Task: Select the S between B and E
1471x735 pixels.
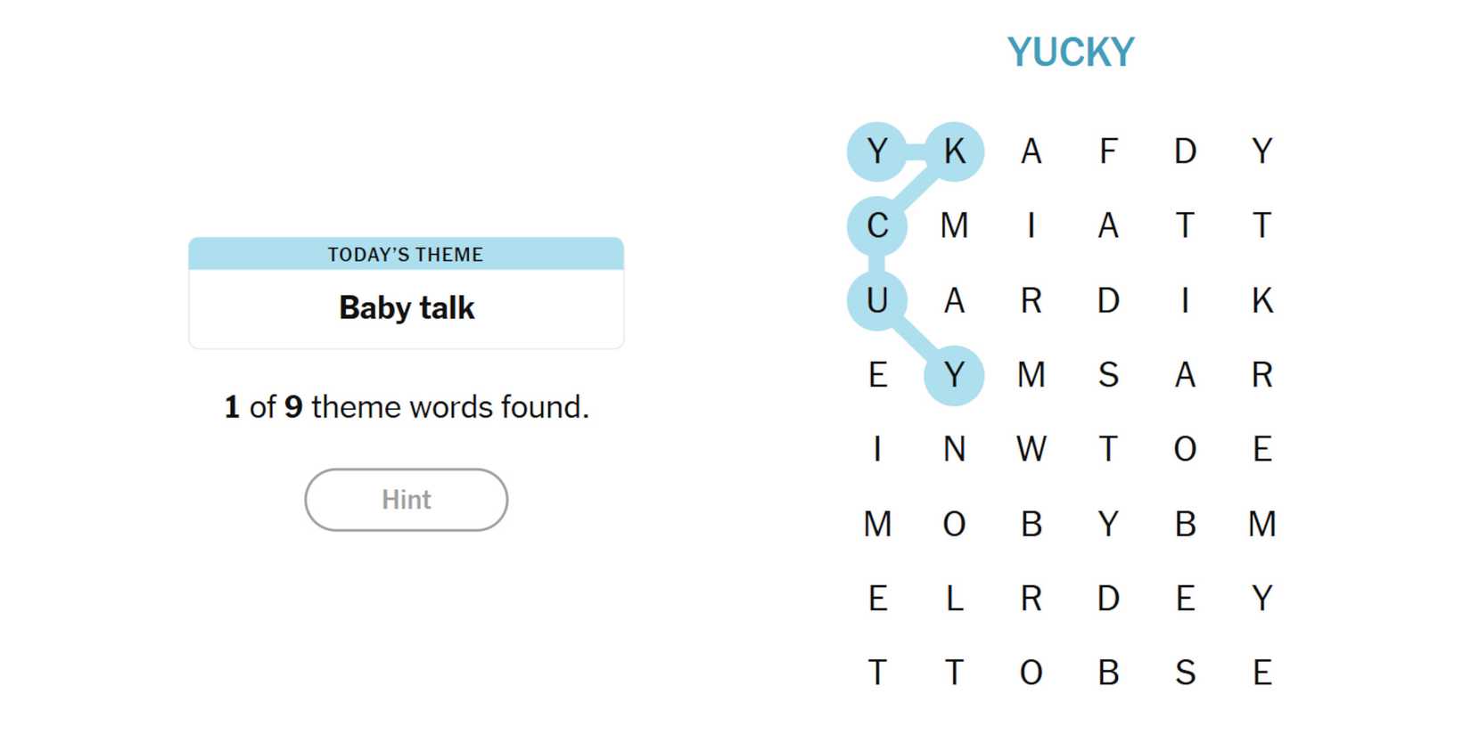Action: 1185,673
